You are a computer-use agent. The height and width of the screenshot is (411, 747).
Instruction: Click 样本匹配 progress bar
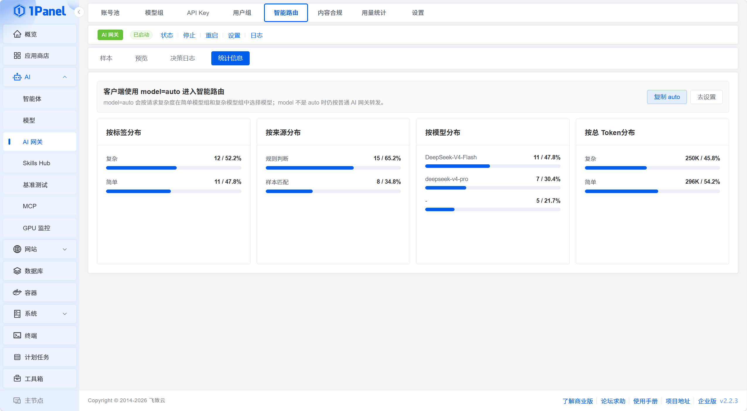tap(333, 191)
